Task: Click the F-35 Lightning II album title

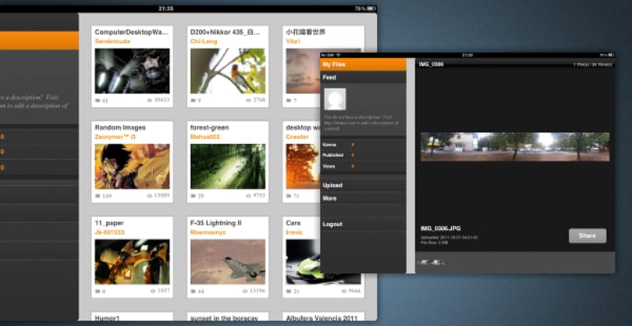Action: click(216, 223)
